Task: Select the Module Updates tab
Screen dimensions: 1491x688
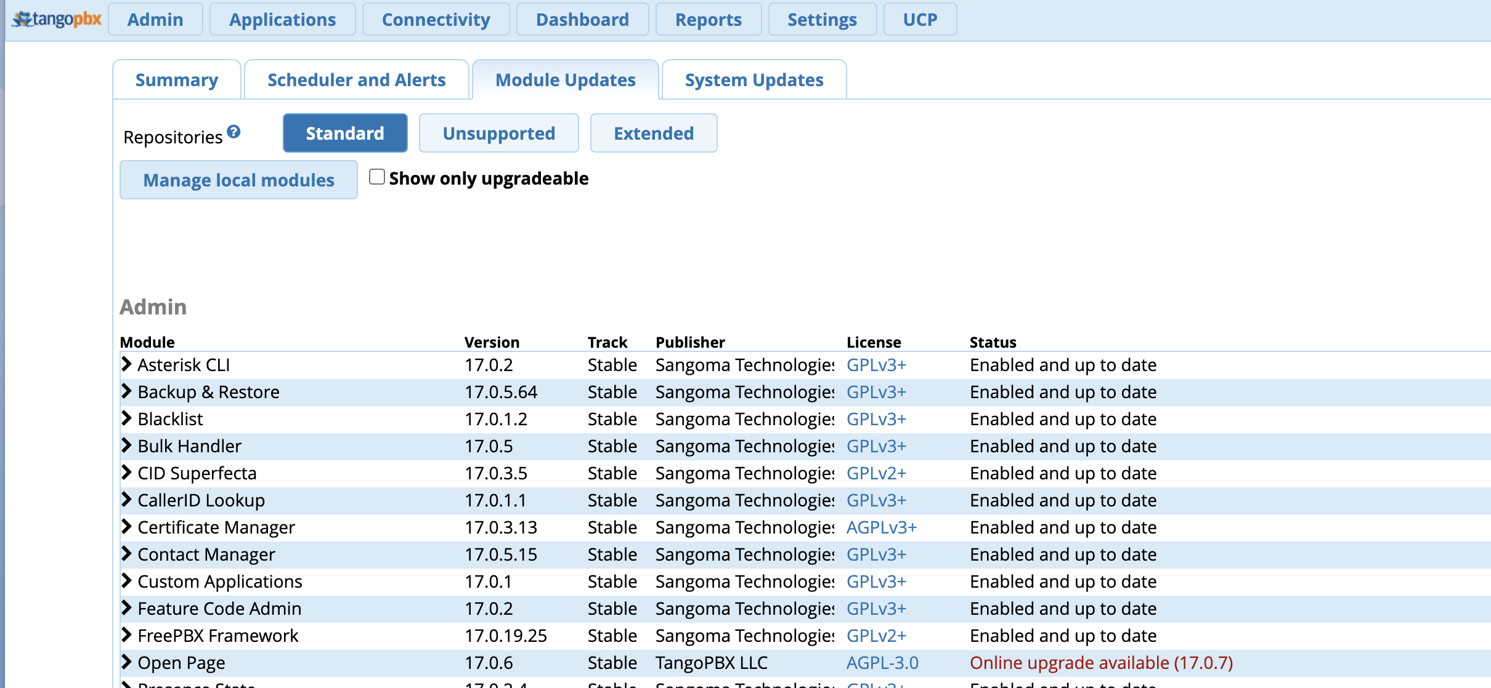Action: (x=566, y=80)
